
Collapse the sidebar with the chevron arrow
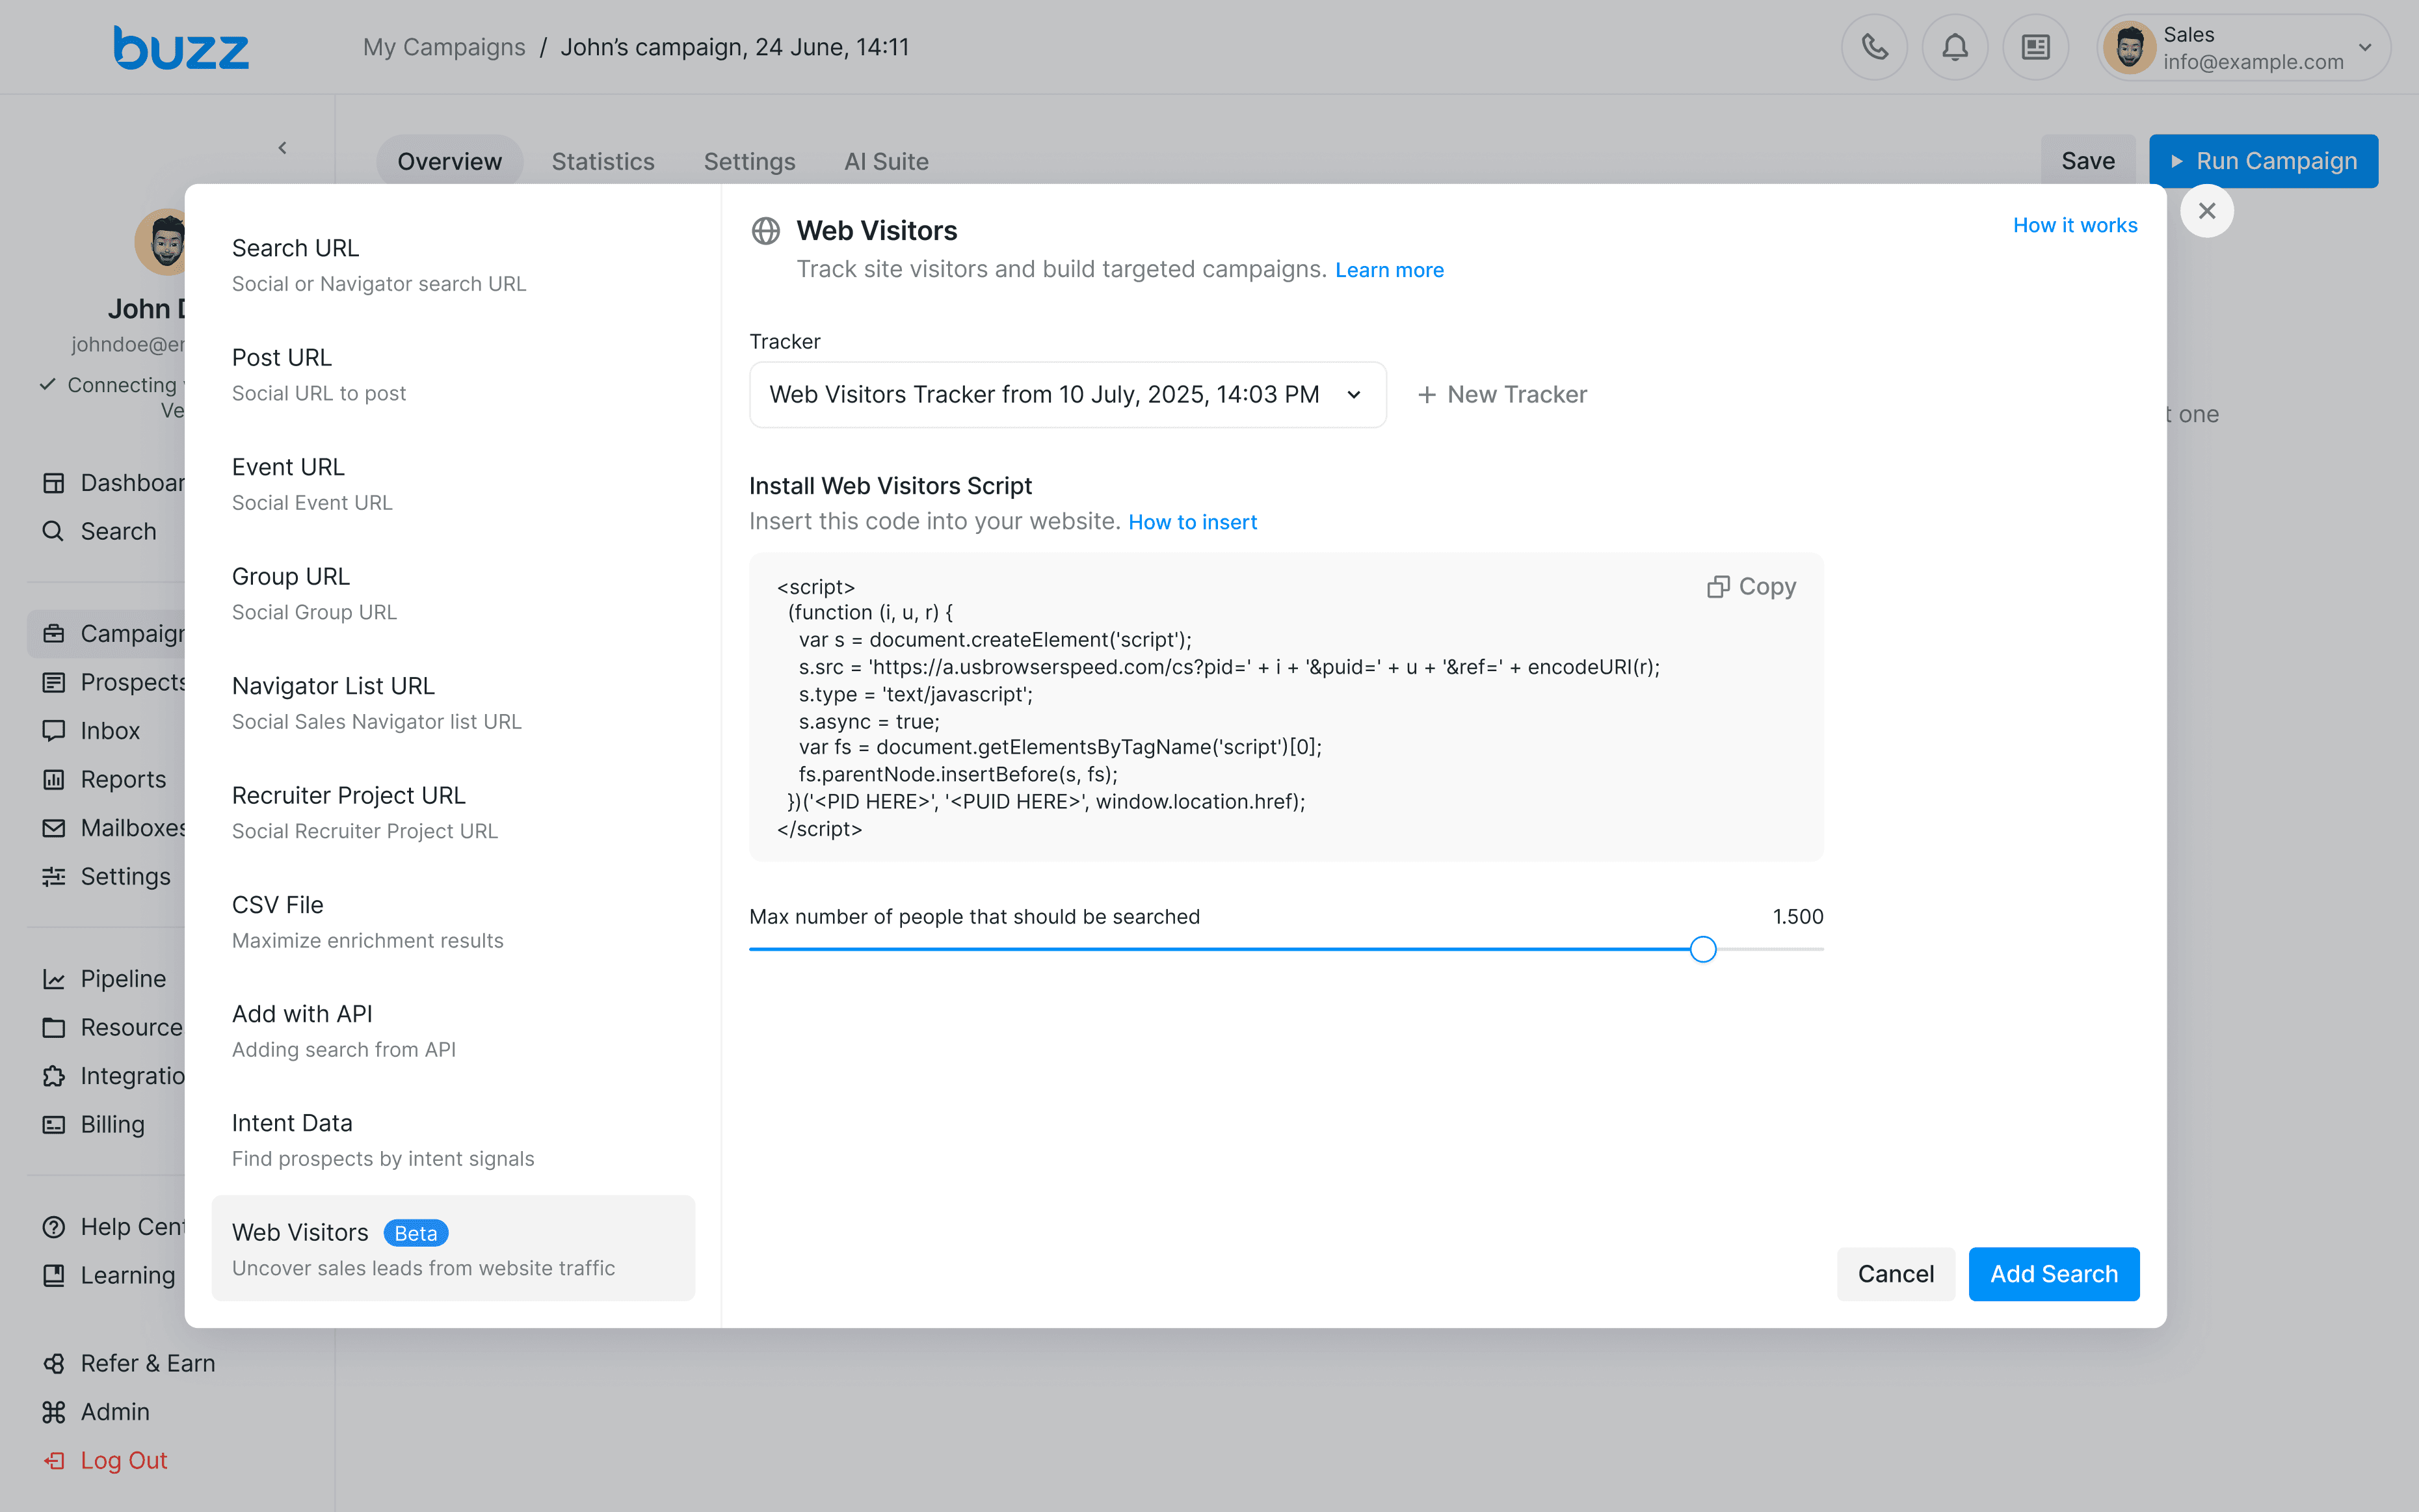283,148
